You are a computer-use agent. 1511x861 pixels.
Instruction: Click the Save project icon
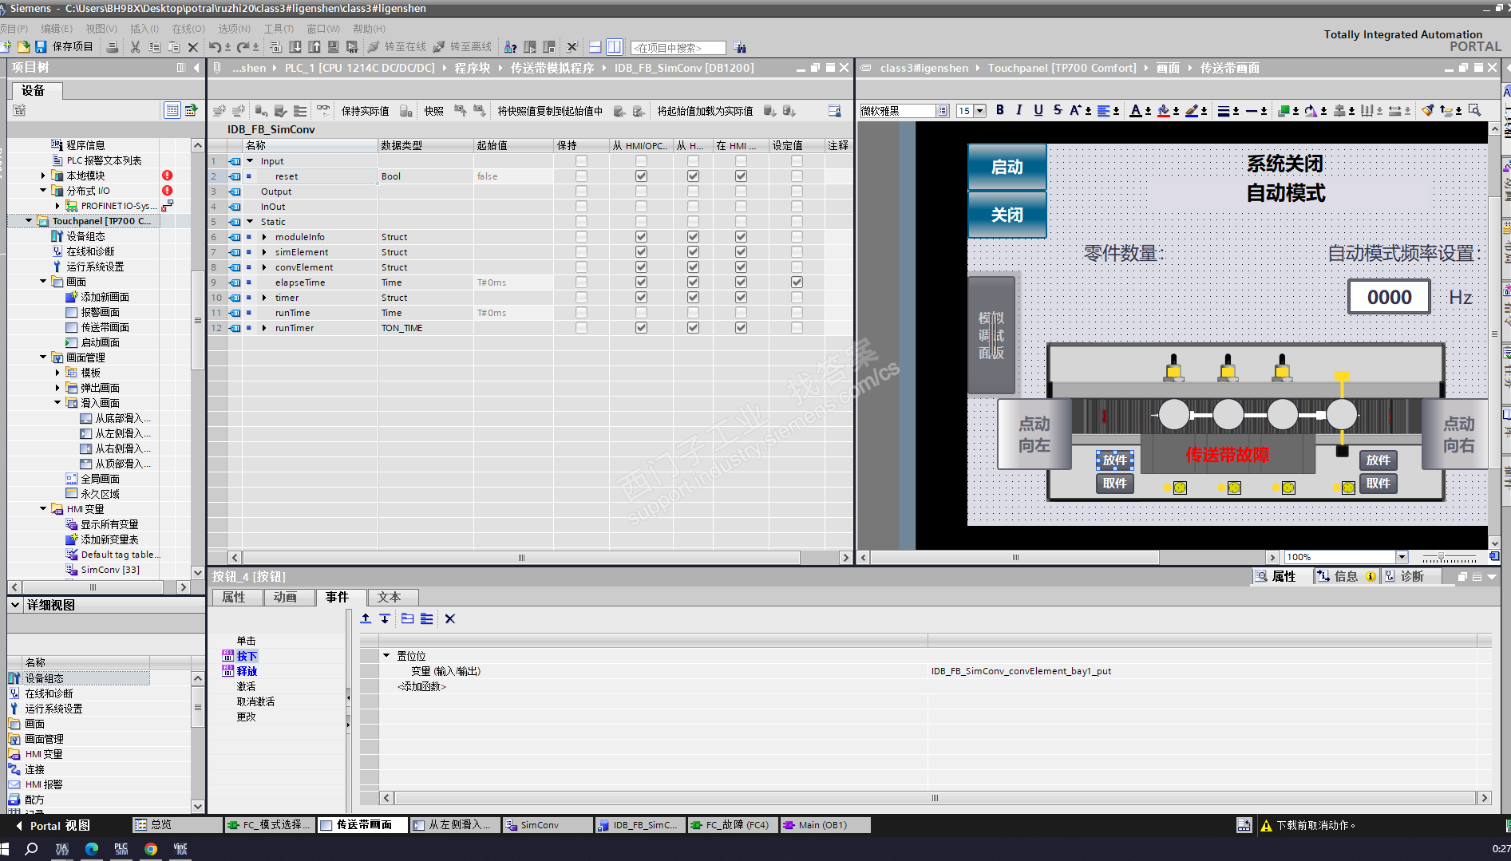pos(41,47)
